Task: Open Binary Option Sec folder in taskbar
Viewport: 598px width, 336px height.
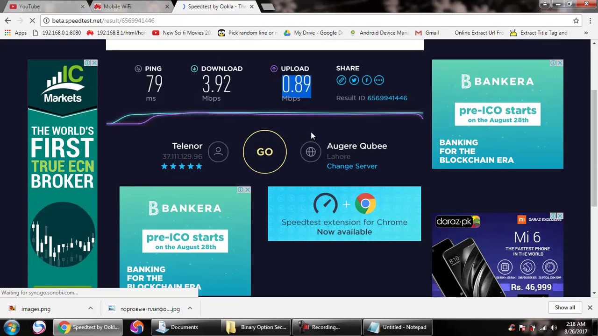Action: click(257, 327)
